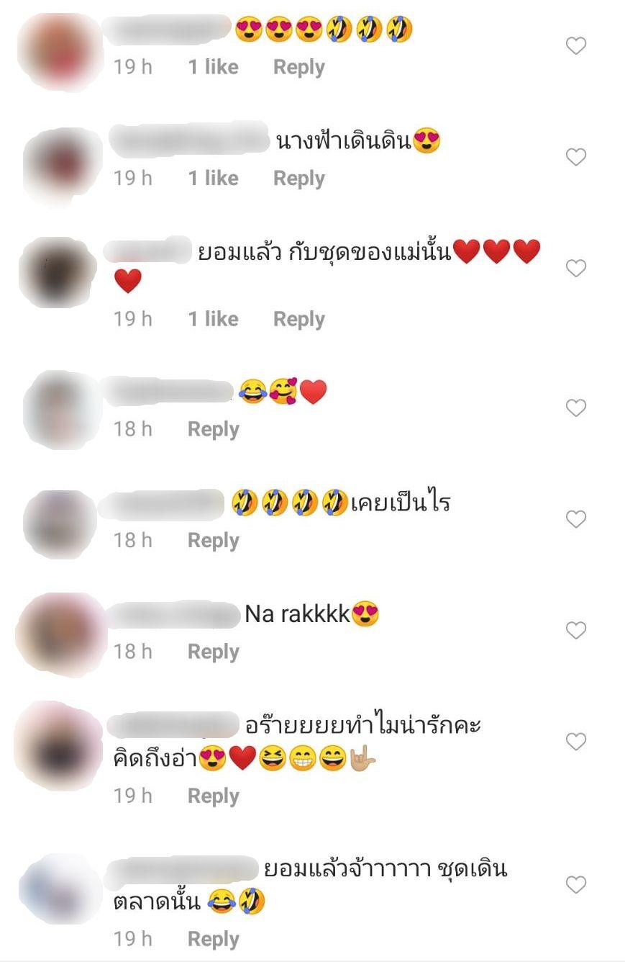Like the top emoji-only comment
The image size is (625, 967).
coord(576,46)
